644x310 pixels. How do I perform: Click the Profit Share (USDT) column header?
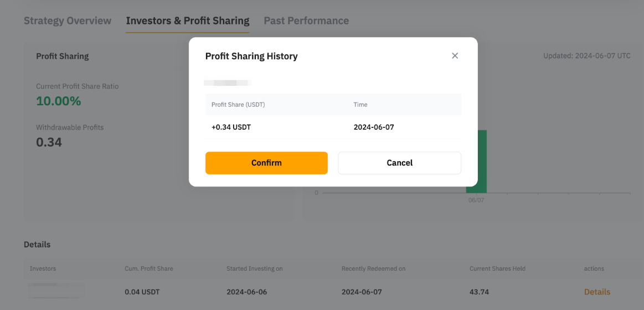[238, 105]
